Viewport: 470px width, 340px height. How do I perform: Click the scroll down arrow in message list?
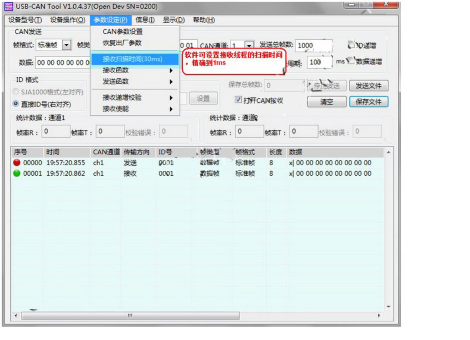(x=389, y=307)
